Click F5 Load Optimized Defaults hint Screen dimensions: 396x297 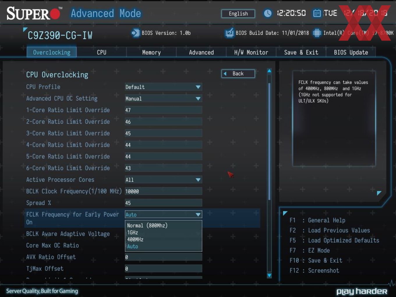(334, 241)
